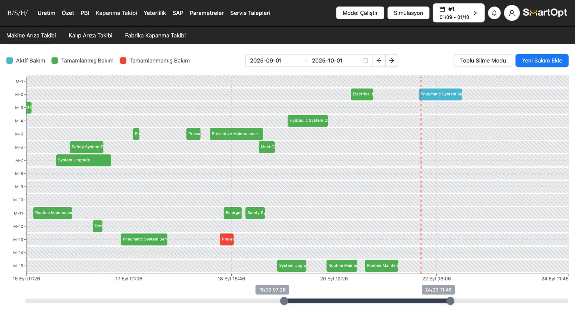Open the user profile icon
This screenshot has width=575, height=310.
click(x=512, y=13)
